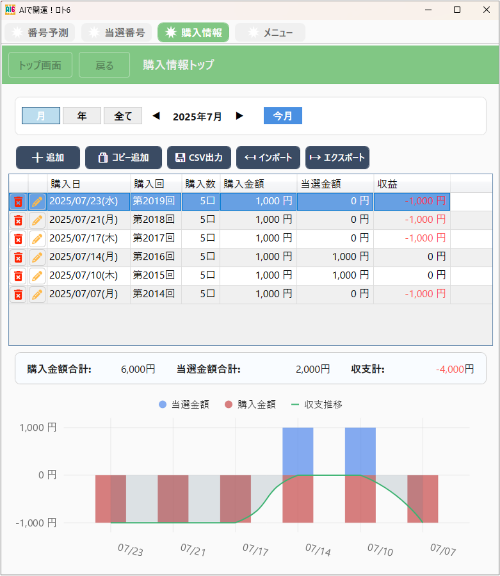Viewport: 500px width, 576px height.
Task: Click the インポート import button
Action: pyautogui.click(x=268, y=157)
